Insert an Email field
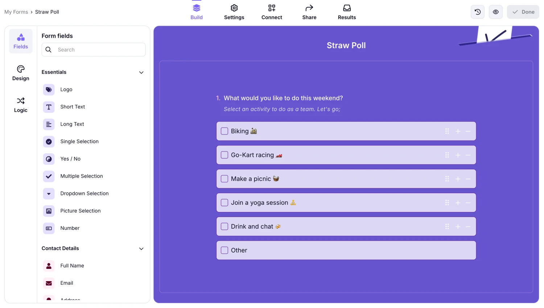This screenshot has width=544, height=308. click(x=66, y=283)
